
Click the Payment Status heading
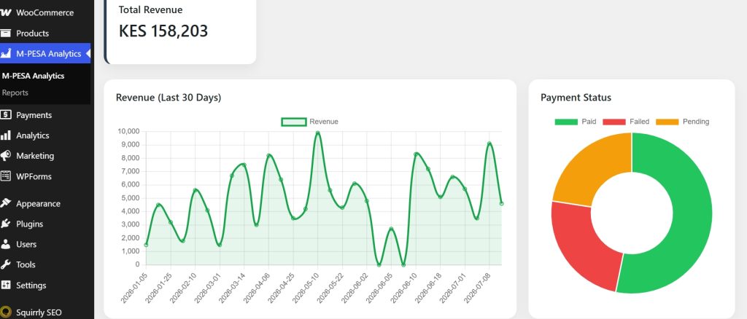click(576, 98)
